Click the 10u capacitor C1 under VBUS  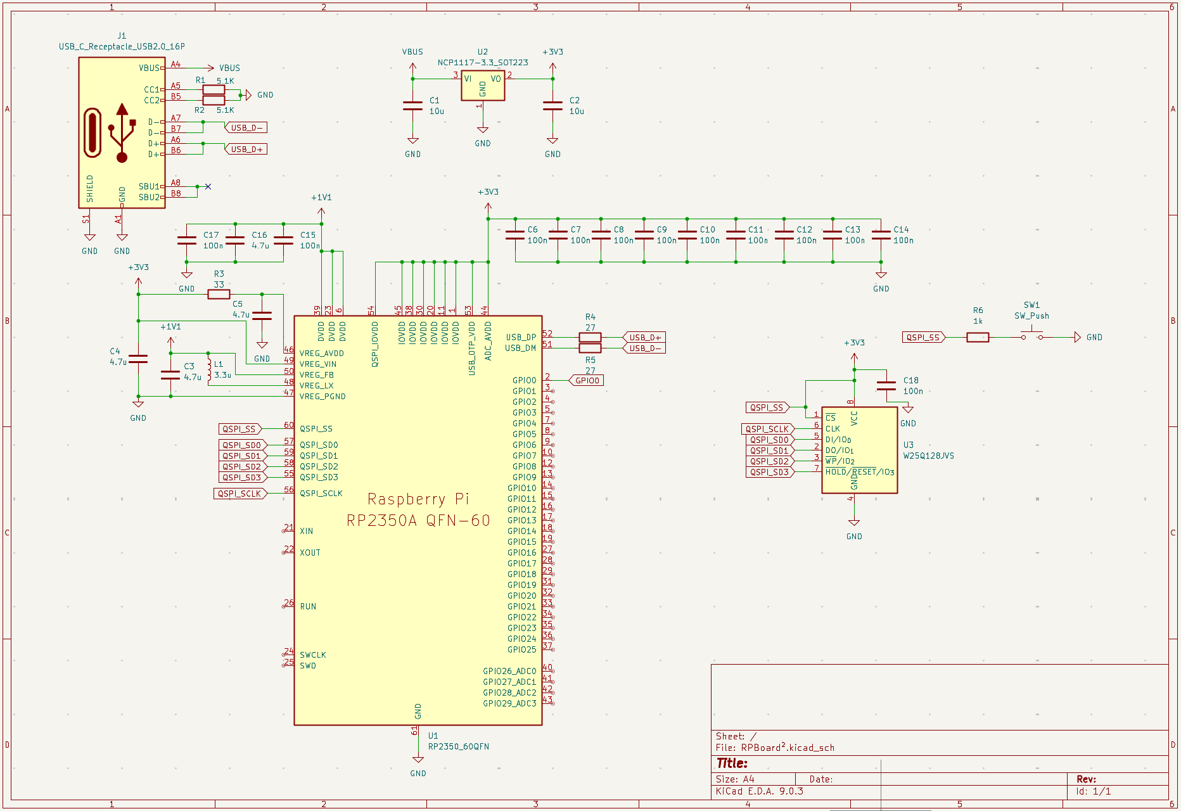[412, 106]
